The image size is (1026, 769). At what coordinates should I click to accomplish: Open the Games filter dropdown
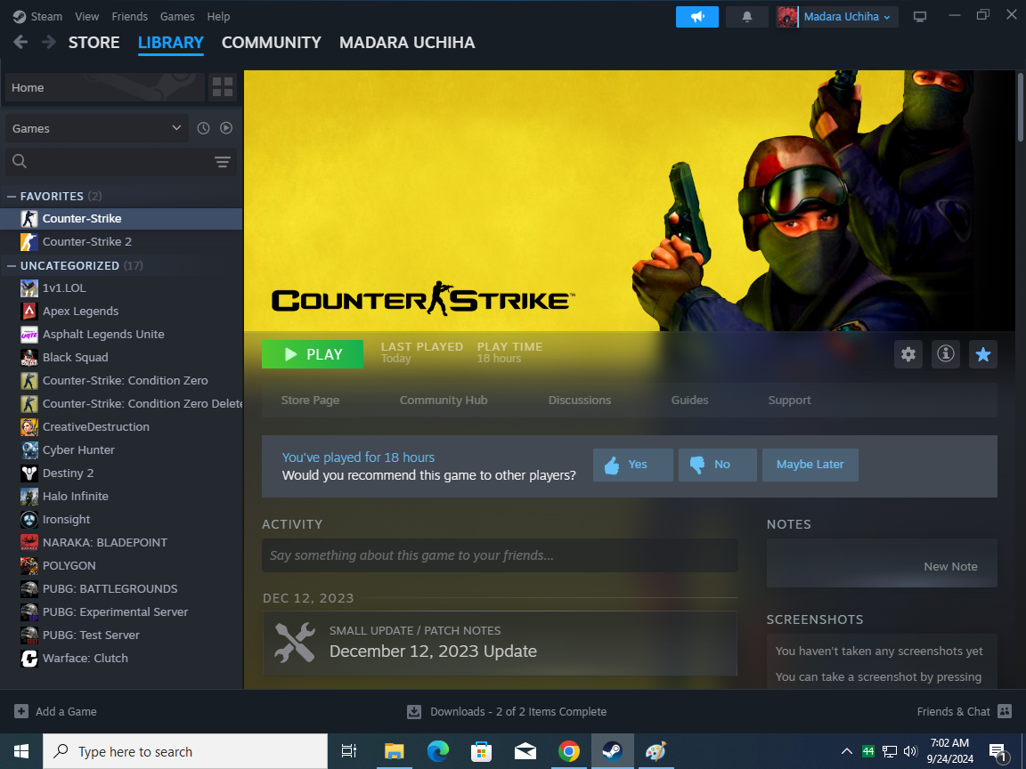pos(96,128)
